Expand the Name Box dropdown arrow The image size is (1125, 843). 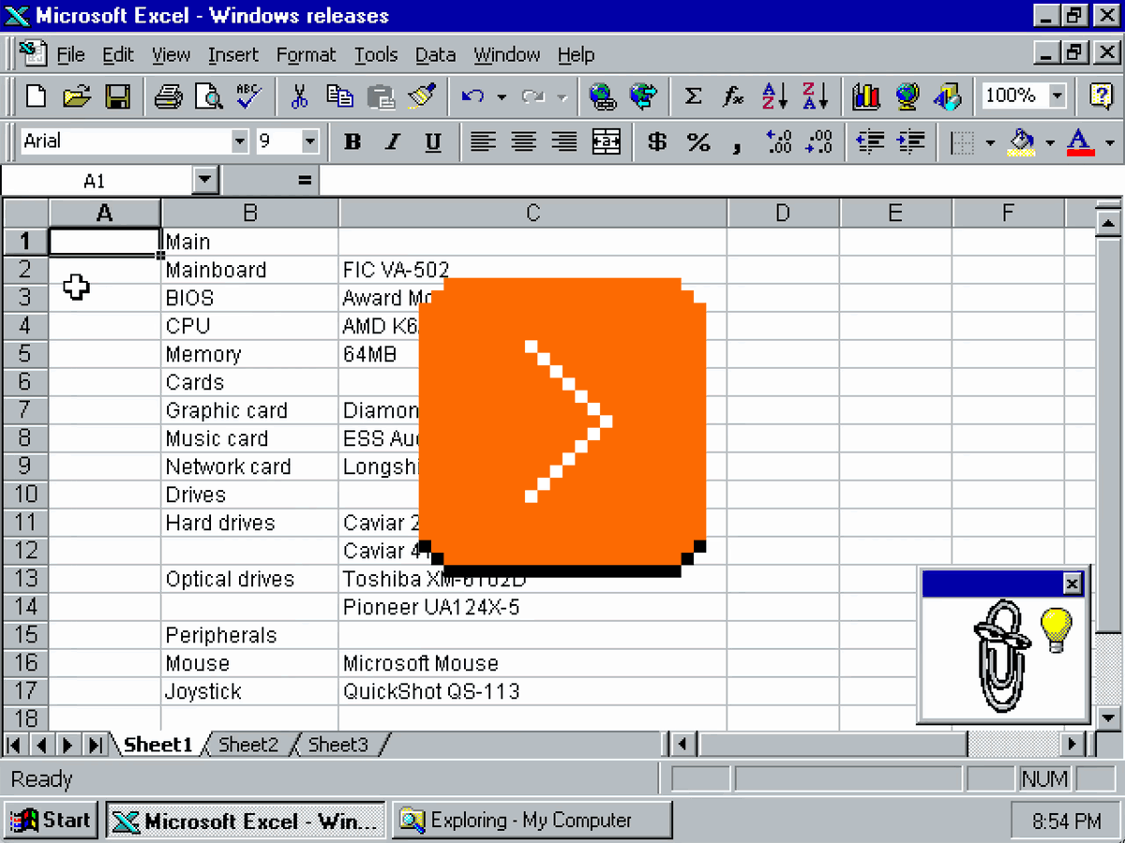205,180
